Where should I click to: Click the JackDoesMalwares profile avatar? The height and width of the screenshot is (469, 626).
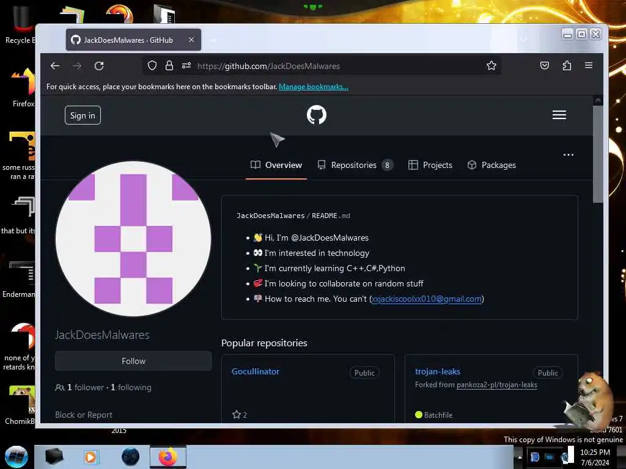pos(133,239)
